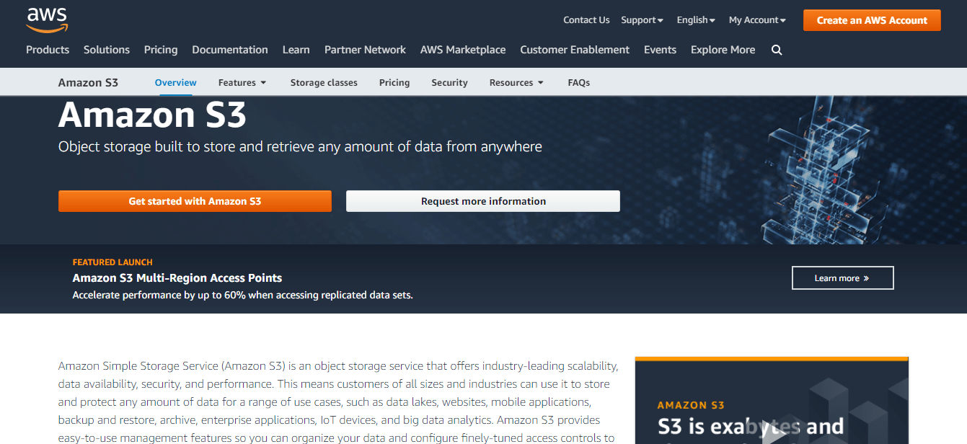Open the Pricing menu in top navigation
The image size is (967, 444).
161,50
